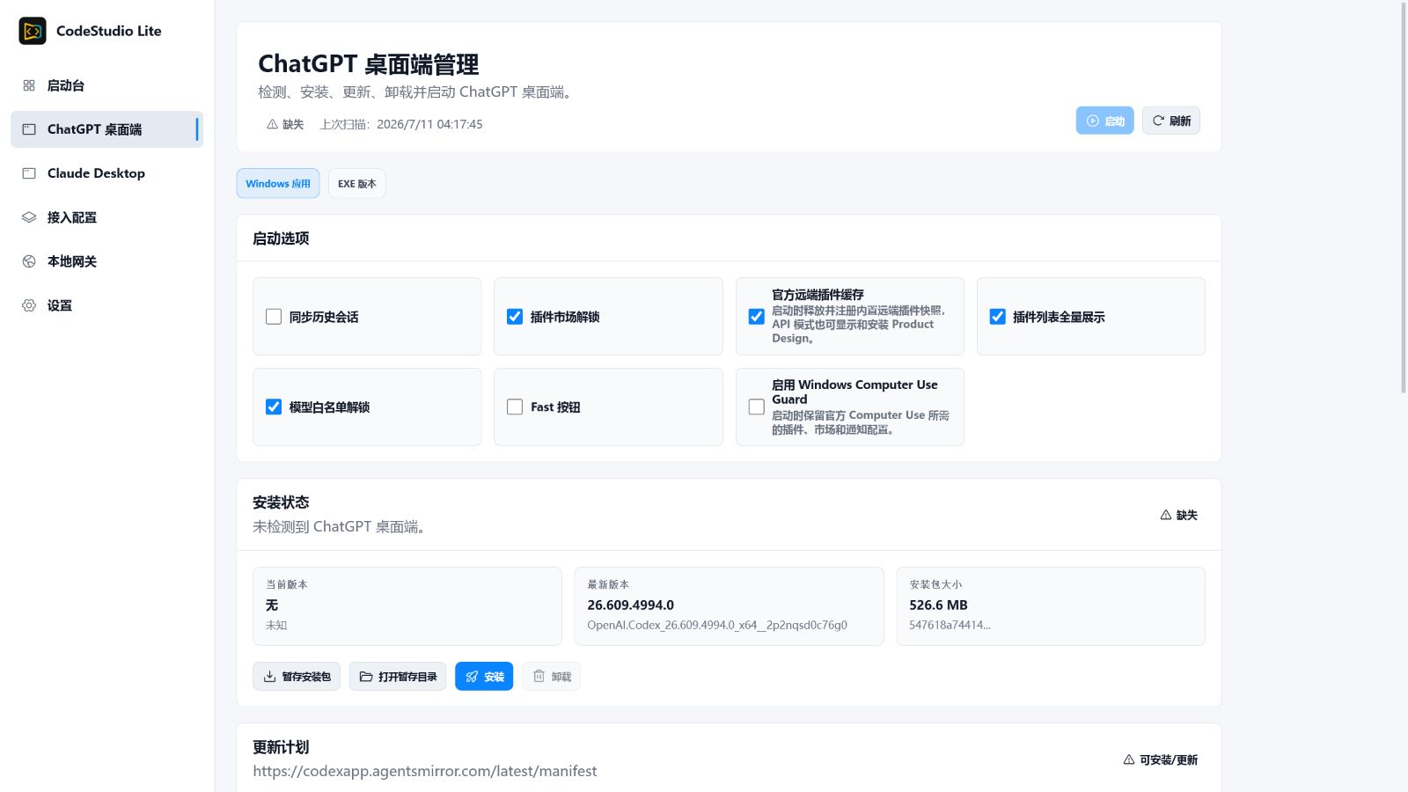Viewport: 1408px width, 792px height.
Task: Click current version value 无
Action: [x=272, y=605]
